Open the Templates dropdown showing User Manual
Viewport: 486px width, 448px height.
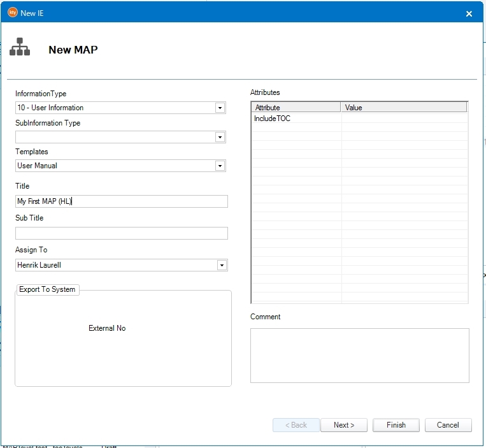pos(220,166)
